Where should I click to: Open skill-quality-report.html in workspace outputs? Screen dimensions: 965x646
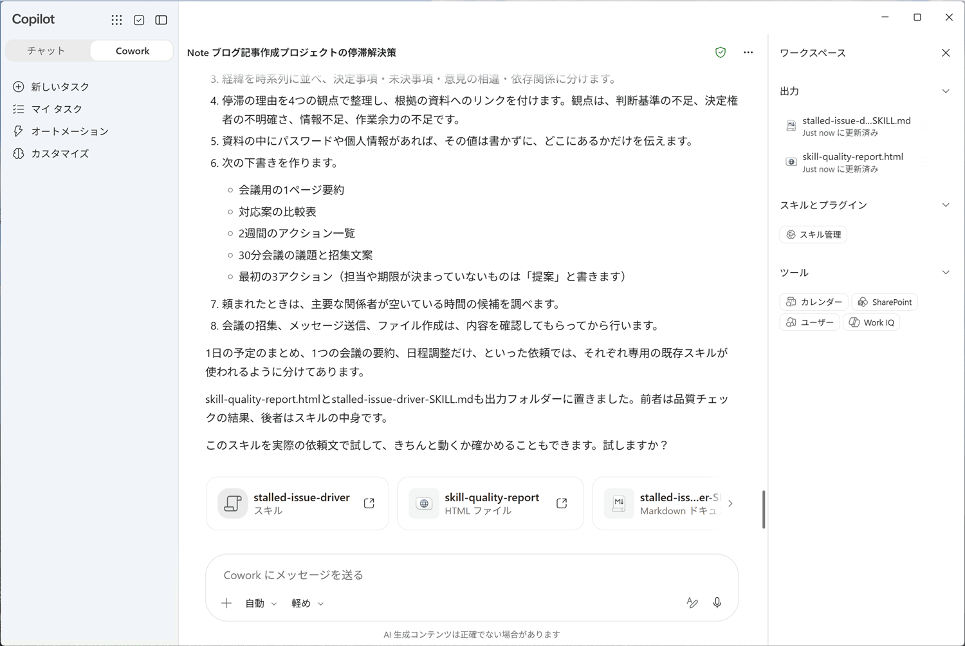point(852,162)
